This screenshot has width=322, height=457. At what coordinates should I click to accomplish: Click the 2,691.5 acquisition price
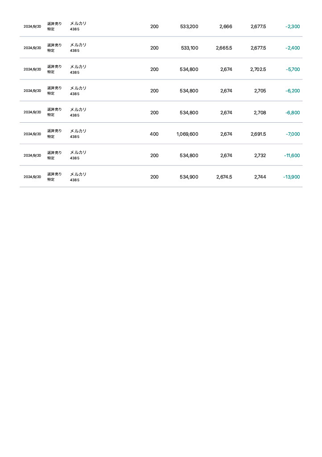(x=258, y=134)
